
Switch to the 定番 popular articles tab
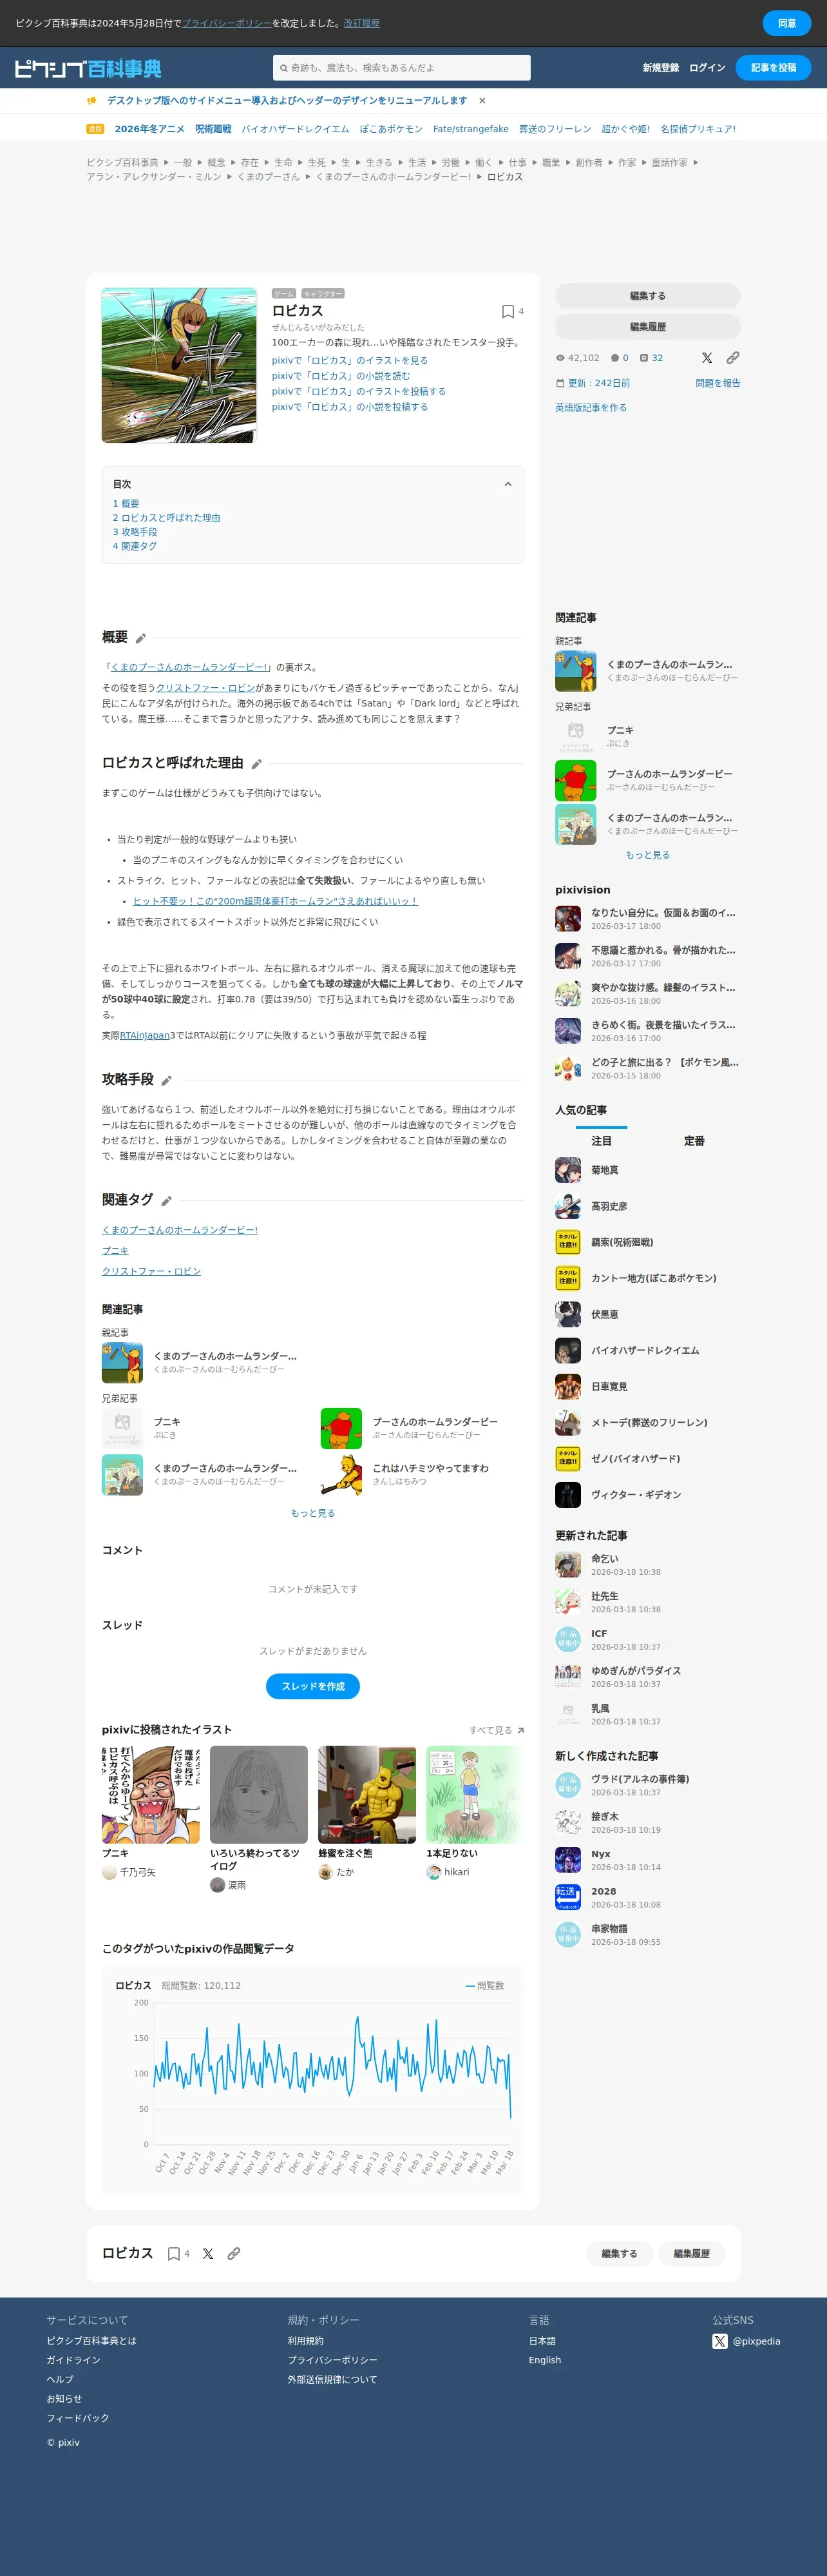coord(694,1141)
